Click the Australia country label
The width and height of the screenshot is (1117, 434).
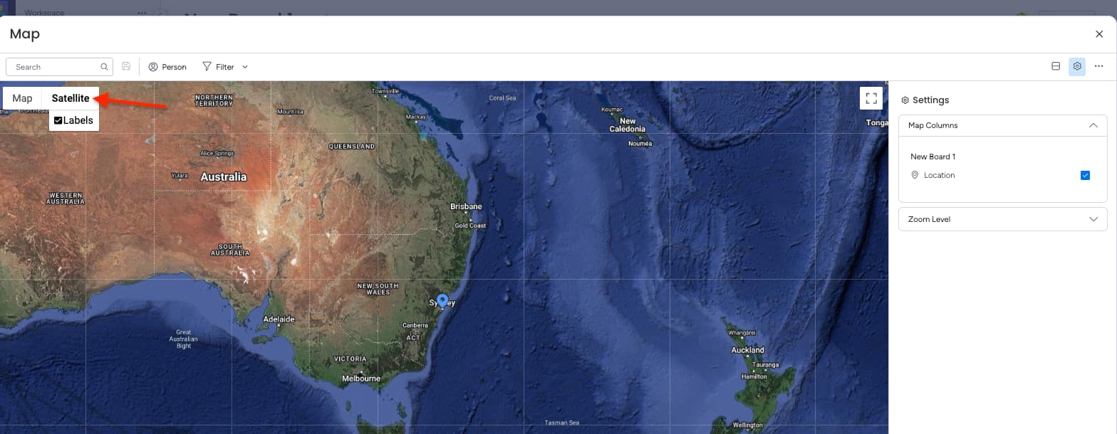224,176
